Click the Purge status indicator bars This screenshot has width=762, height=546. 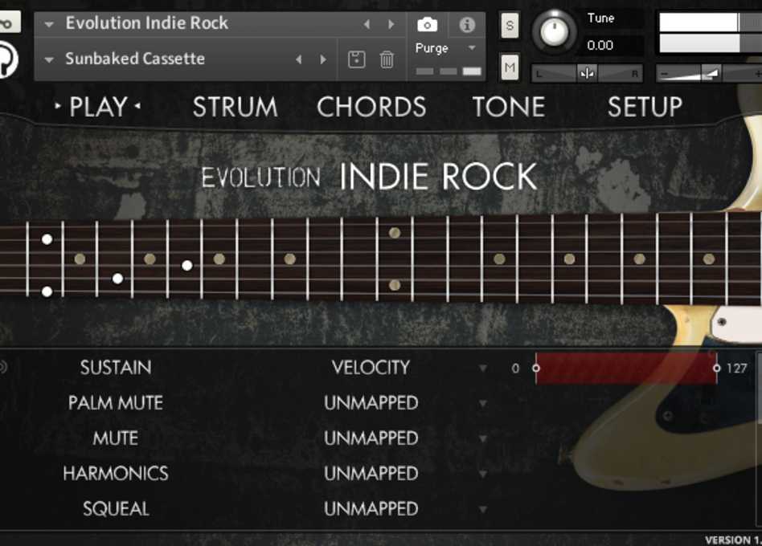[449, 71]
